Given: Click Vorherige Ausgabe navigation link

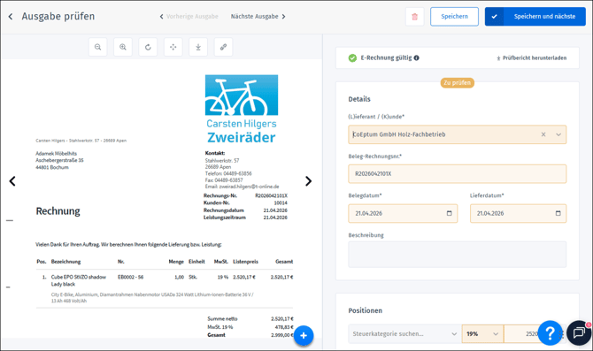Looking at the screenshot, I should point(189,17).
